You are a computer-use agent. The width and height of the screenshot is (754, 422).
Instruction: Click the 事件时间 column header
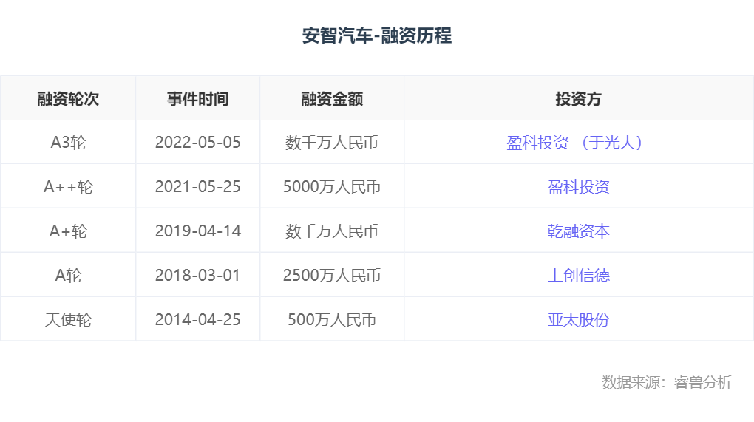(x=197, y=98)
